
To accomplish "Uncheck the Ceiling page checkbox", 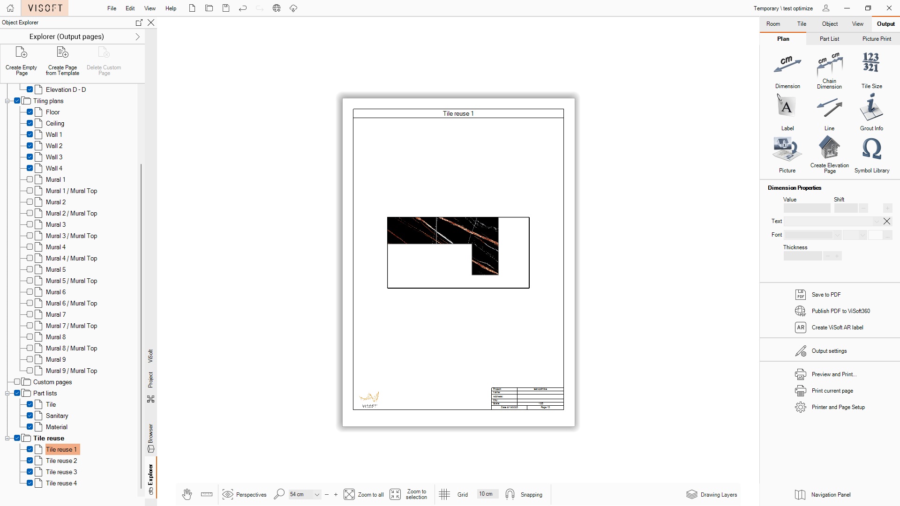I will tap(30, 123).
